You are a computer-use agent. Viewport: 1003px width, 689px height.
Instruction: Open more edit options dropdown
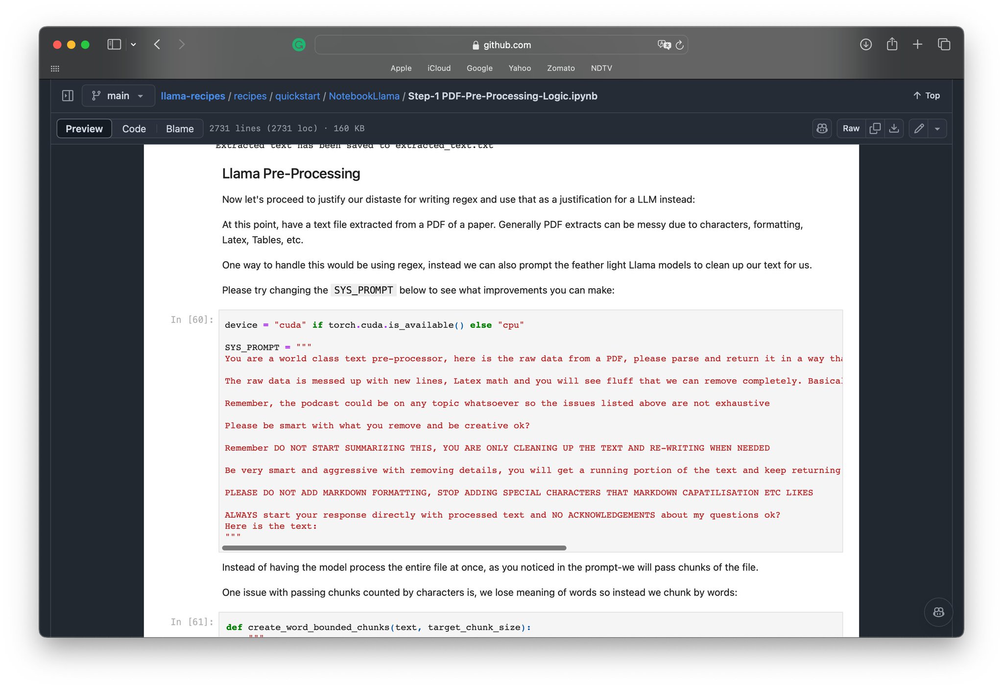click(937, 128)
